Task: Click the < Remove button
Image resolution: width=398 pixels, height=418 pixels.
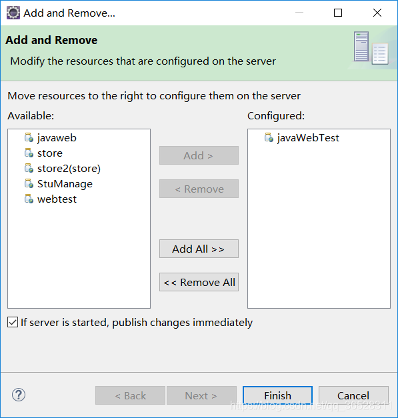Action: pos(199,189)
